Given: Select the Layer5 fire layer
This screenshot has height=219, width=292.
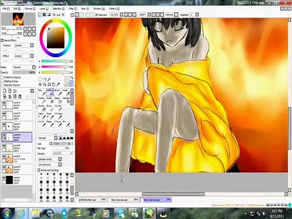Looking at the screenshot, I should click(x=17, y=169).
